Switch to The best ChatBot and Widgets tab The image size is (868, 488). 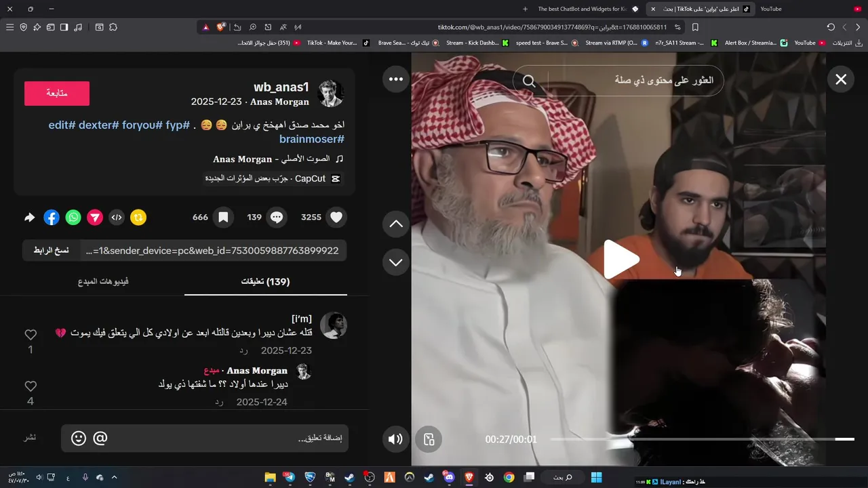tap(587, 9)
